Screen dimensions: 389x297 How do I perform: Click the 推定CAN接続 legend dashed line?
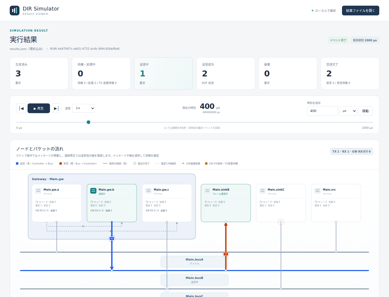pos(157,163)
